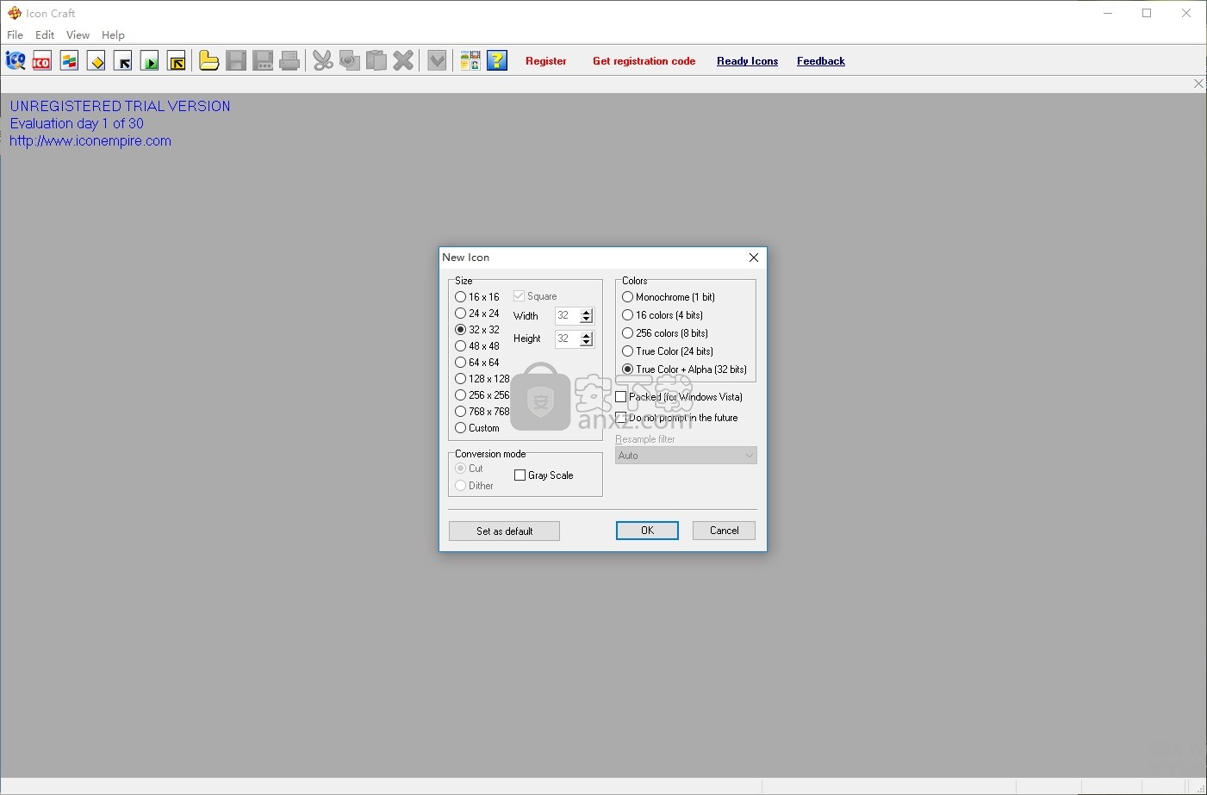Click the yellow question mark Help icon
The image size is (1207, 795).
[497, 60]
